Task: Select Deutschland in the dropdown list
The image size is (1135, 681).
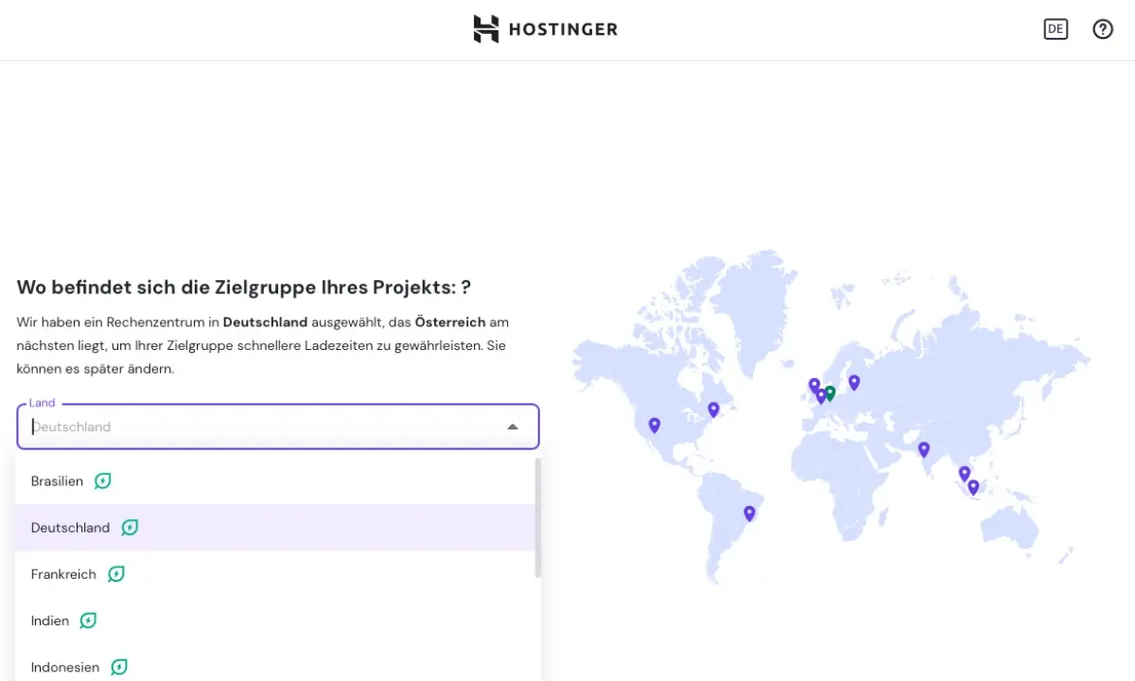Action: pos(70,528)
